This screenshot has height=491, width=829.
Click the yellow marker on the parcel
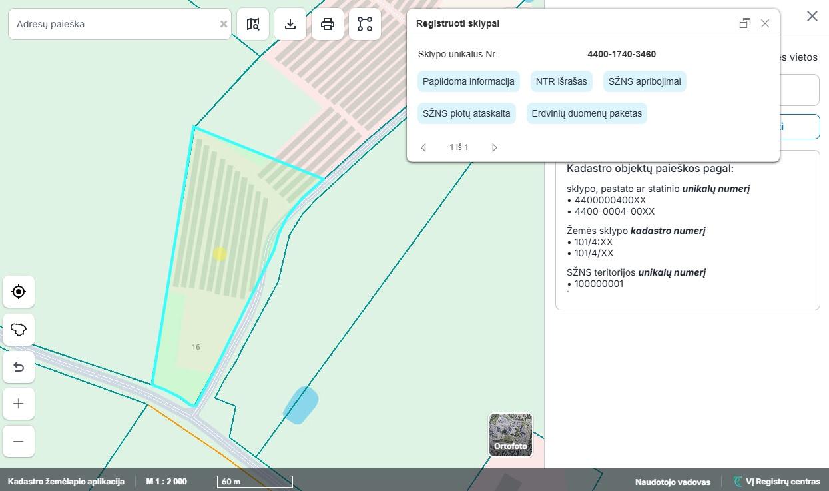tap(220, 254)
